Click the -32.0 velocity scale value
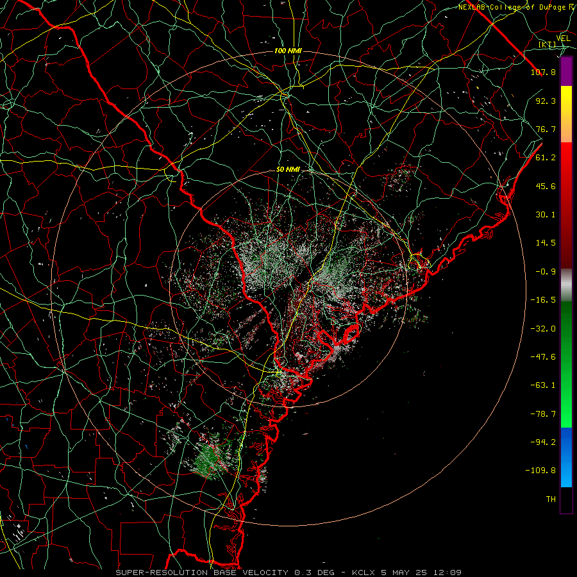The height and width of the screenshot is (577, 577). [543, 329]
